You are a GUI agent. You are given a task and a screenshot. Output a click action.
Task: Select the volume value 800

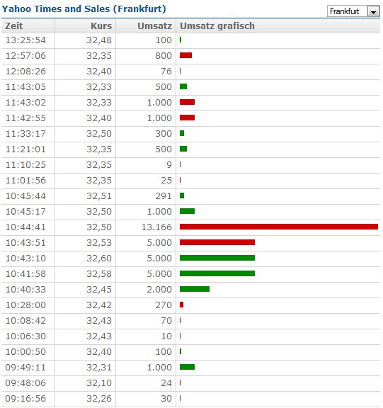164,56
